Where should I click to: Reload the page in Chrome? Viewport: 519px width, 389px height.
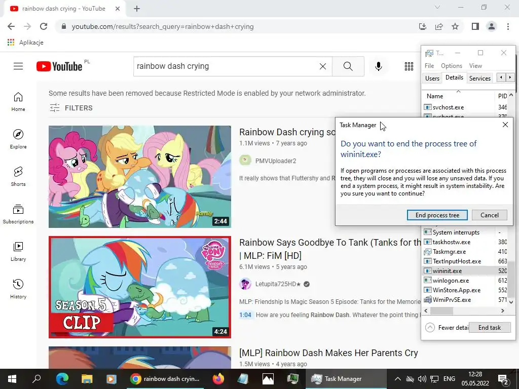pos(44,26)
